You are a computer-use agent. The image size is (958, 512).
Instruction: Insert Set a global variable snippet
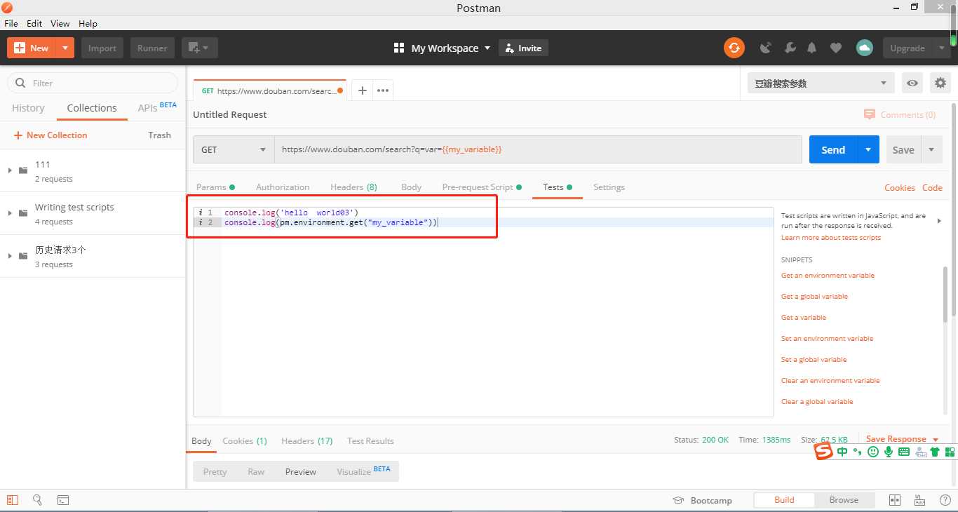coord(814,360)
